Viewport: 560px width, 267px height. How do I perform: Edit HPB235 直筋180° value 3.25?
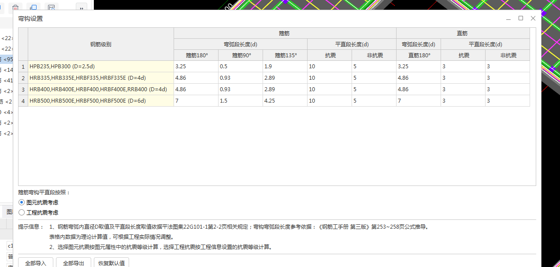419,67
